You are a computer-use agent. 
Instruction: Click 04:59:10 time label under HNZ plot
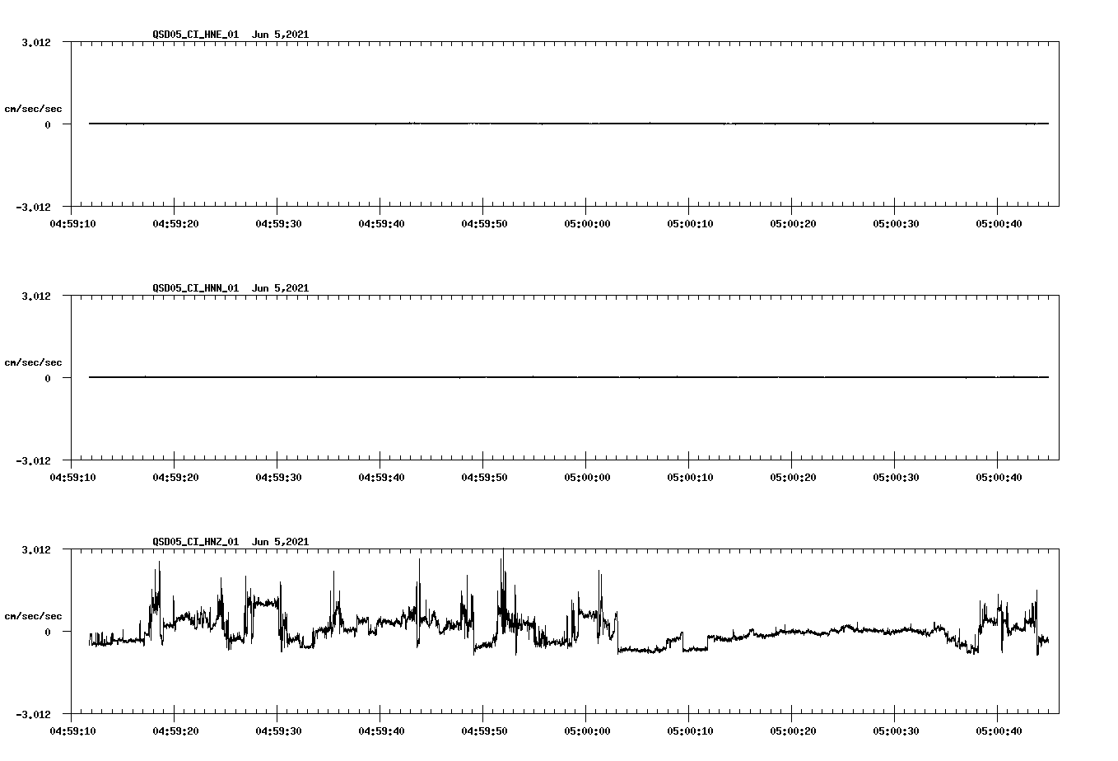pyautogui.click(x=72, y=731)
